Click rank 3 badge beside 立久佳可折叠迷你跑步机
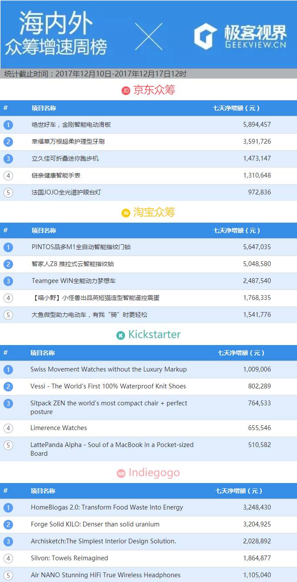Image resolution: width=297 pixels, height=582 pixels. [x=8, y=159]
